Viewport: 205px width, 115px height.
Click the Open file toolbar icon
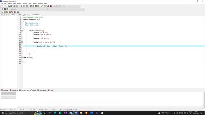click(x=5, y=12)
